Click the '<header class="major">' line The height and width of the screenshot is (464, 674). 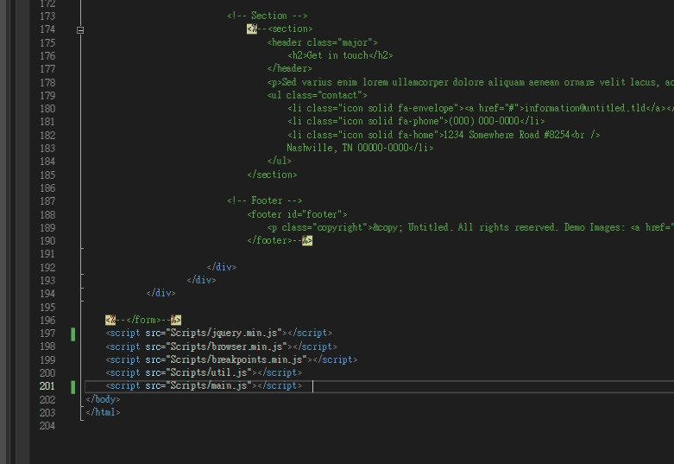click(x=323, y=42)
